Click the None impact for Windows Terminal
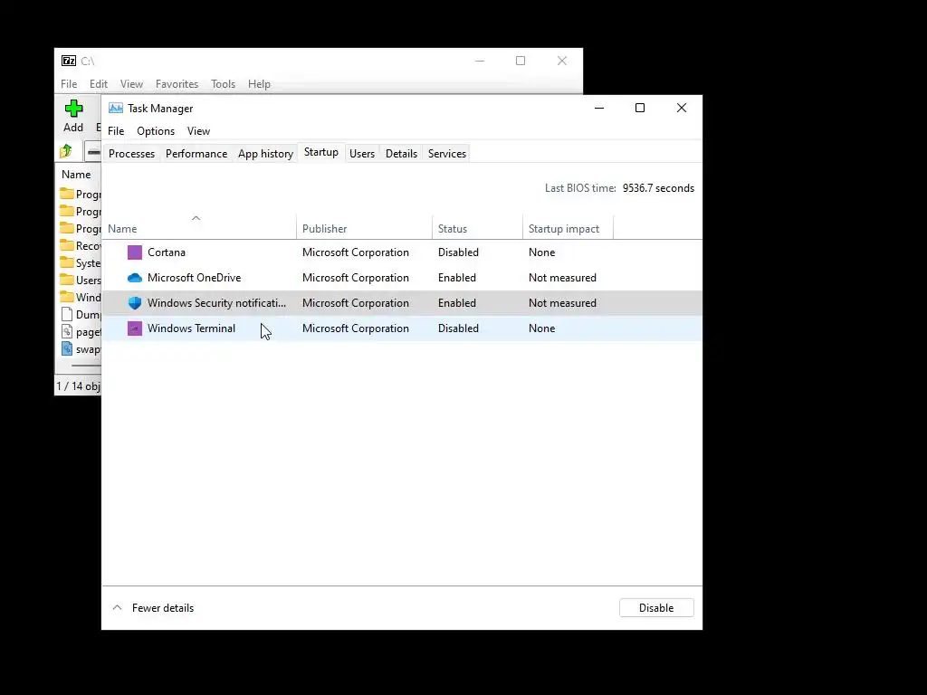This screenshot has width=927, height=695. coord(541,328)
